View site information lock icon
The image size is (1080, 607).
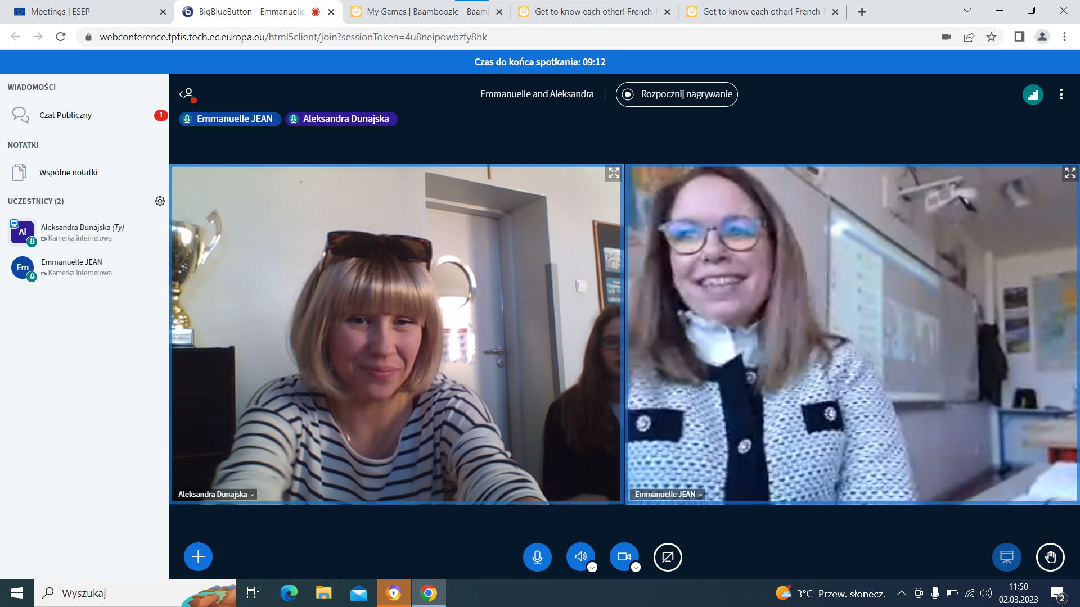[x=88, y=37]
